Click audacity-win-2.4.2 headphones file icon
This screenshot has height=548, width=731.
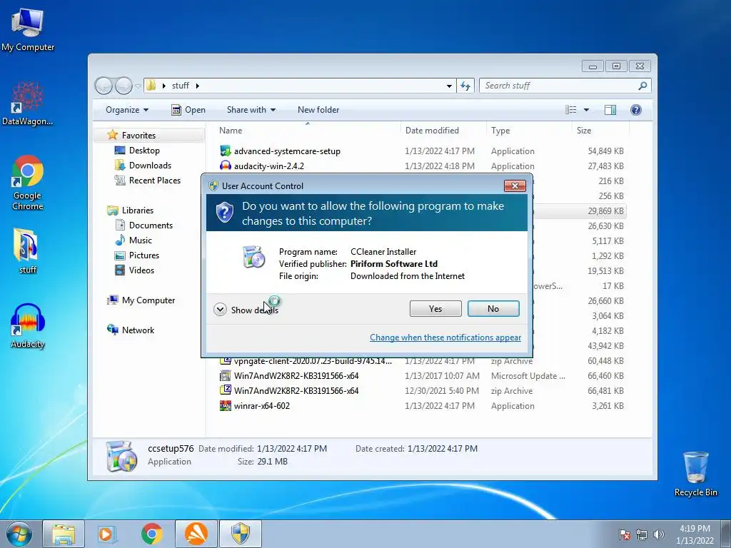click(x=225, y=166)
